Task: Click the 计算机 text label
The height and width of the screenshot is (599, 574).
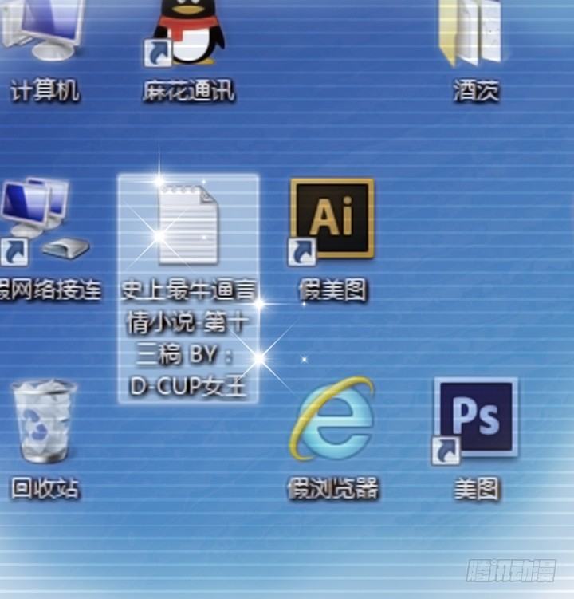Action: [45, 91]
